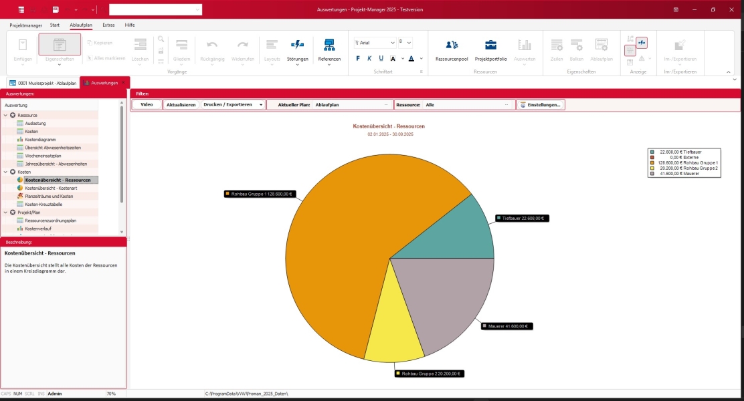Screen dimensions: 744x401
Task: Click the Aktualisieren button
Action: [181, 105]
